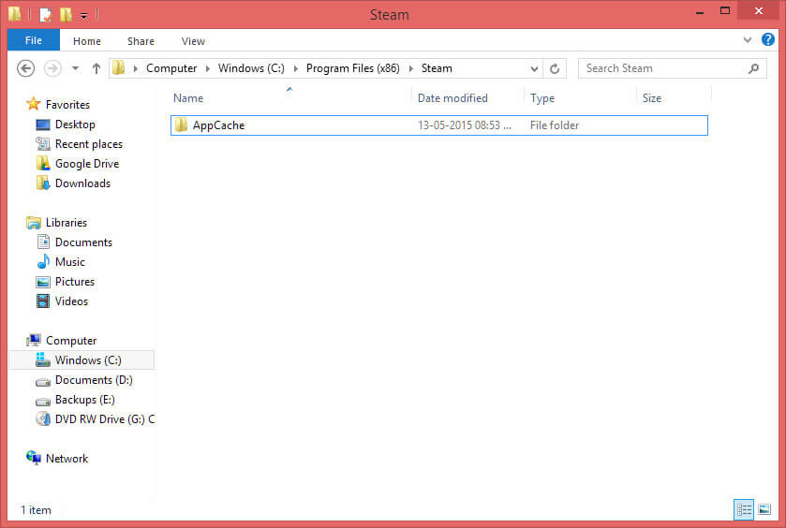The image size is (786, 528).
Task: Select Network in navigation pane
Action: coord(67,459)
